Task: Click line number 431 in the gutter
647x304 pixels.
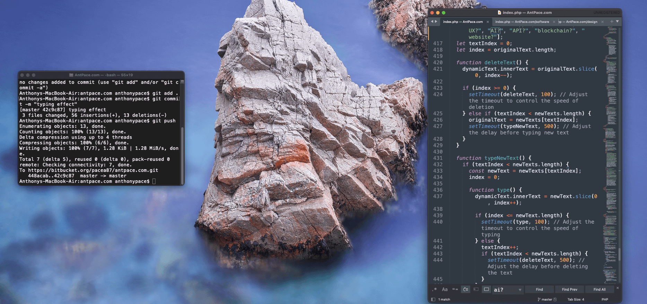Action: coord(438,158)
